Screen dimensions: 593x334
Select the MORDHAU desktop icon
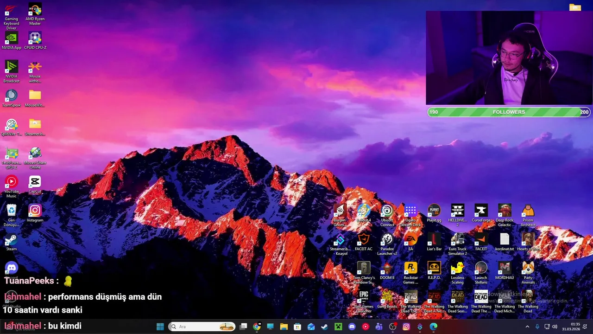pos(505,271)
